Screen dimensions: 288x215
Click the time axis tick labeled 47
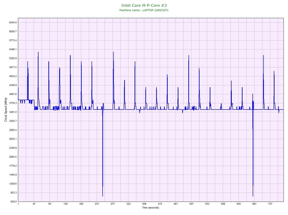tap(34, 204)
